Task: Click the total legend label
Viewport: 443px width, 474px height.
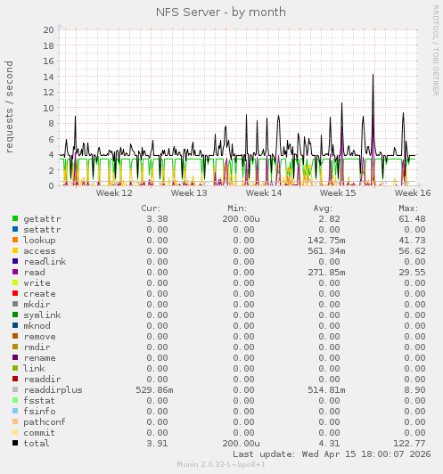Action: point(37,444)
